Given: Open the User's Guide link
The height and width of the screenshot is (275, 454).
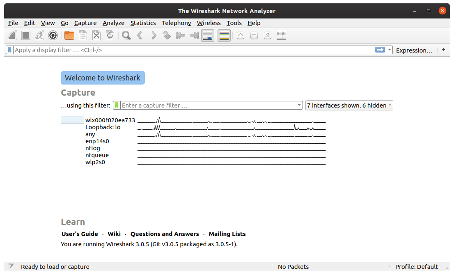Looking at the screenshot, I should coord(80,234).
